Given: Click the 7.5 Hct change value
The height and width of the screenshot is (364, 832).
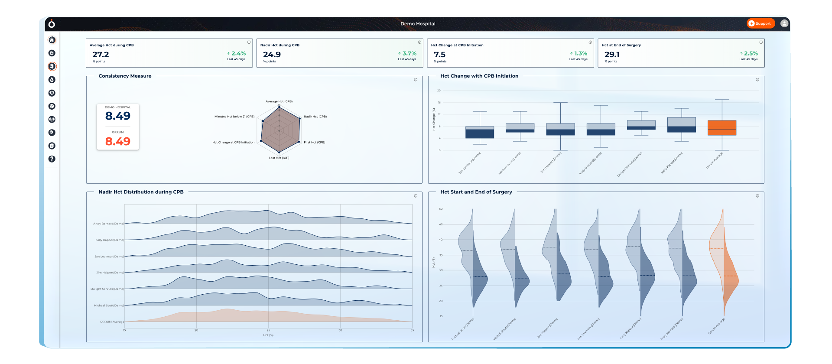Looking at the screenshot, I should tap(439, 55).
